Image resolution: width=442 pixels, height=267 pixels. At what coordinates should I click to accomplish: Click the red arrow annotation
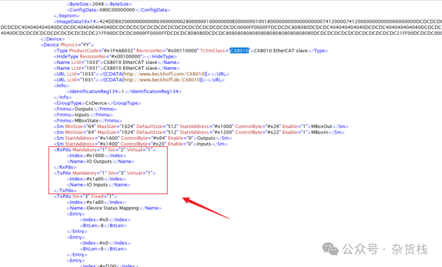point(206,208)
